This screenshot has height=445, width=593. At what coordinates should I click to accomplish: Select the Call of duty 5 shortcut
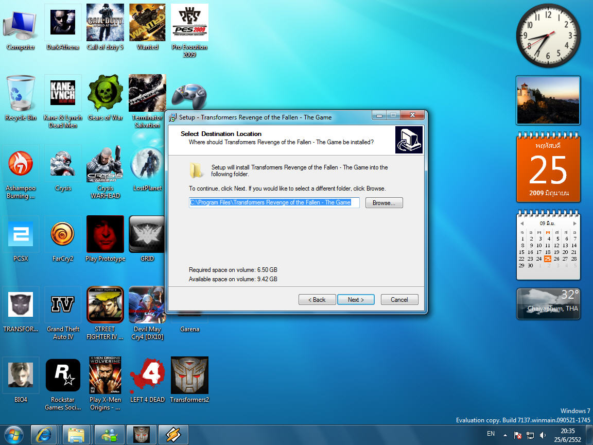pyautogui.click(x=105, y=27)
